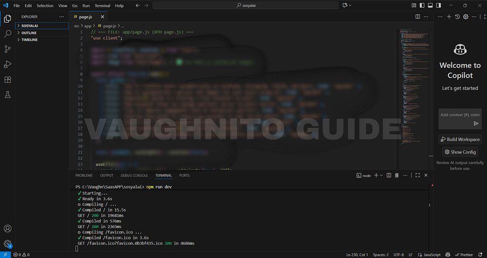Open the remote window indicator in status bar
Image resolution: width=487 pixels, height=258 pixels.
point(5,255)
